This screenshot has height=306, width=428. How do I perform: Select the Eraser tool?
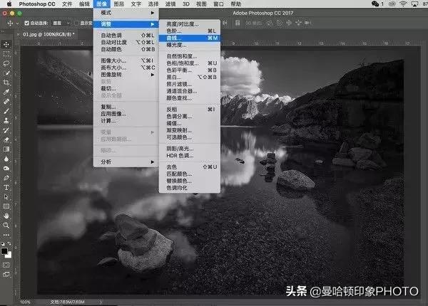pyautogui.click(x=6, y=139)
